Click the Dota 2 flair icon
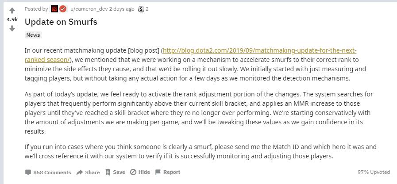 point(54,9)
